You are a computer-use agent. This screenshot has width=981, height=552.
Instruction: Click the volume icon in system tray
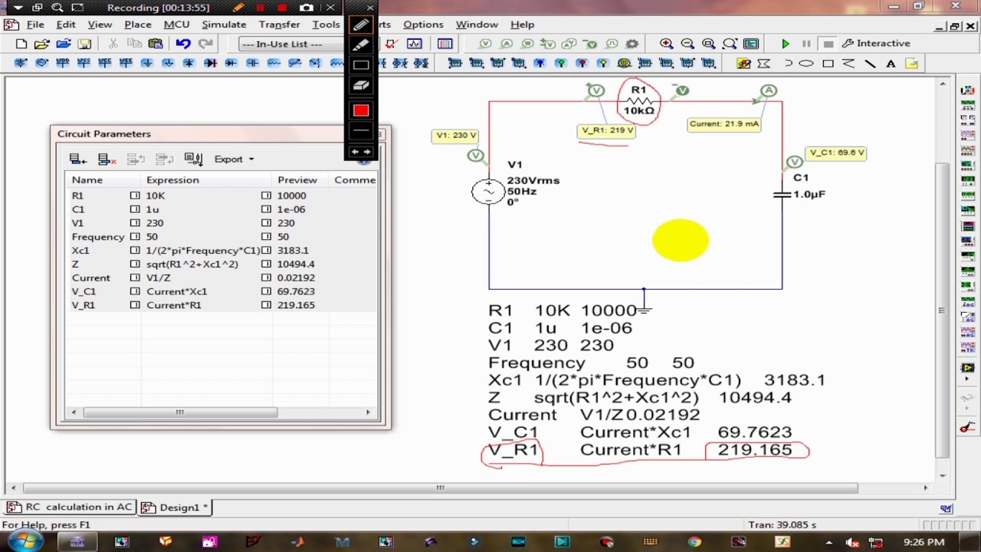[x=852, y=542]
